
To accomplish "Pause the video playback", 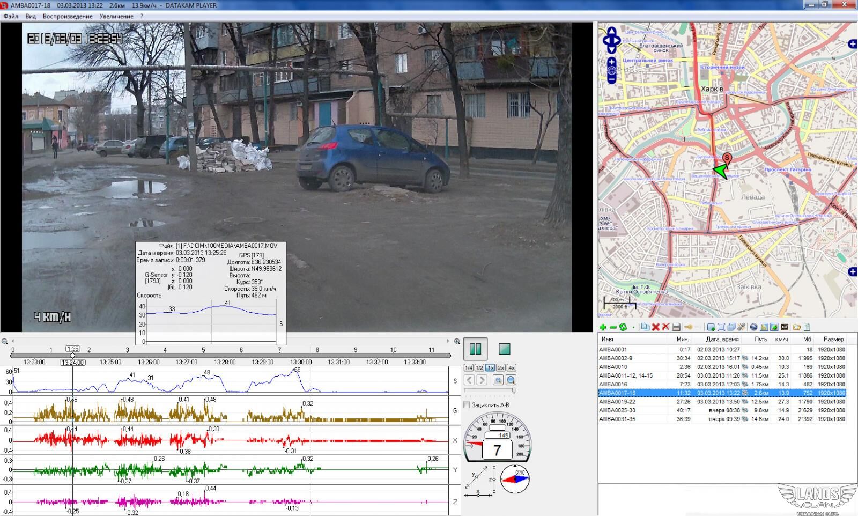I will [x=475, y=349].
